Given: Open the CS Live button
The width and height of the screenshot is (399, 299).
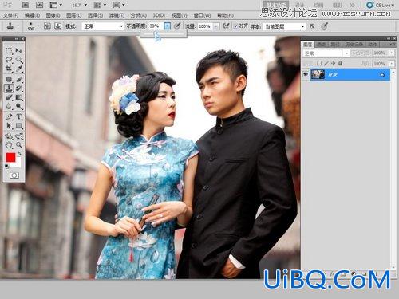Looking at the screenshot, I should (x=380, y=5).
